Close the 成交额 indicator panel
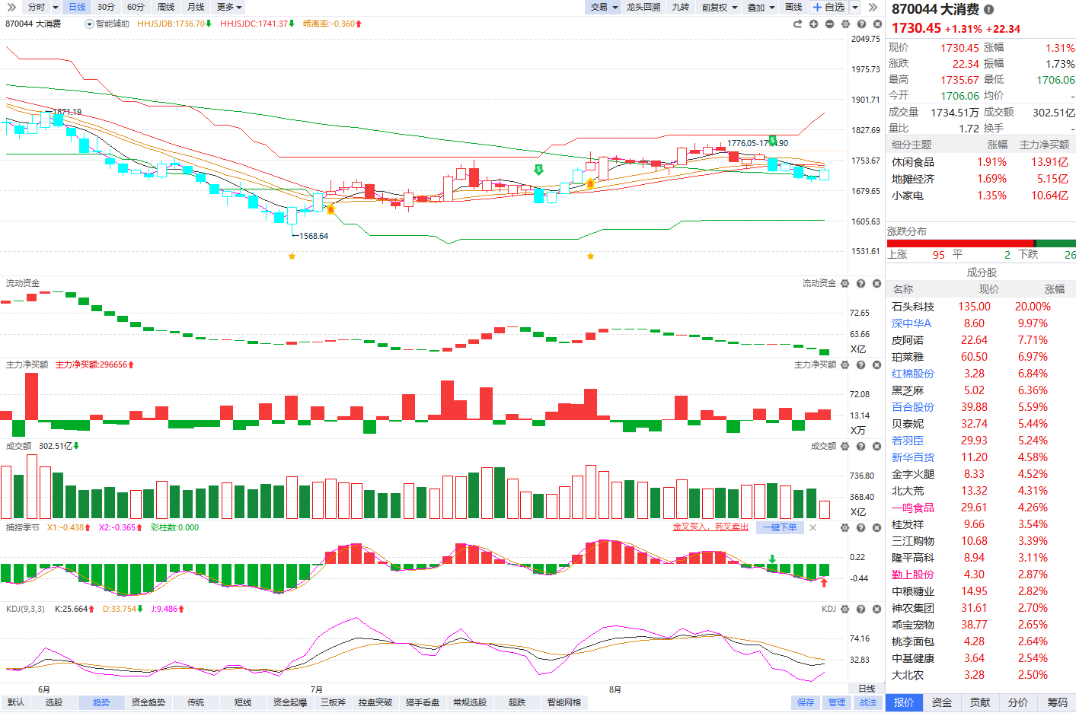1076x713 pixels. [876, 446]
